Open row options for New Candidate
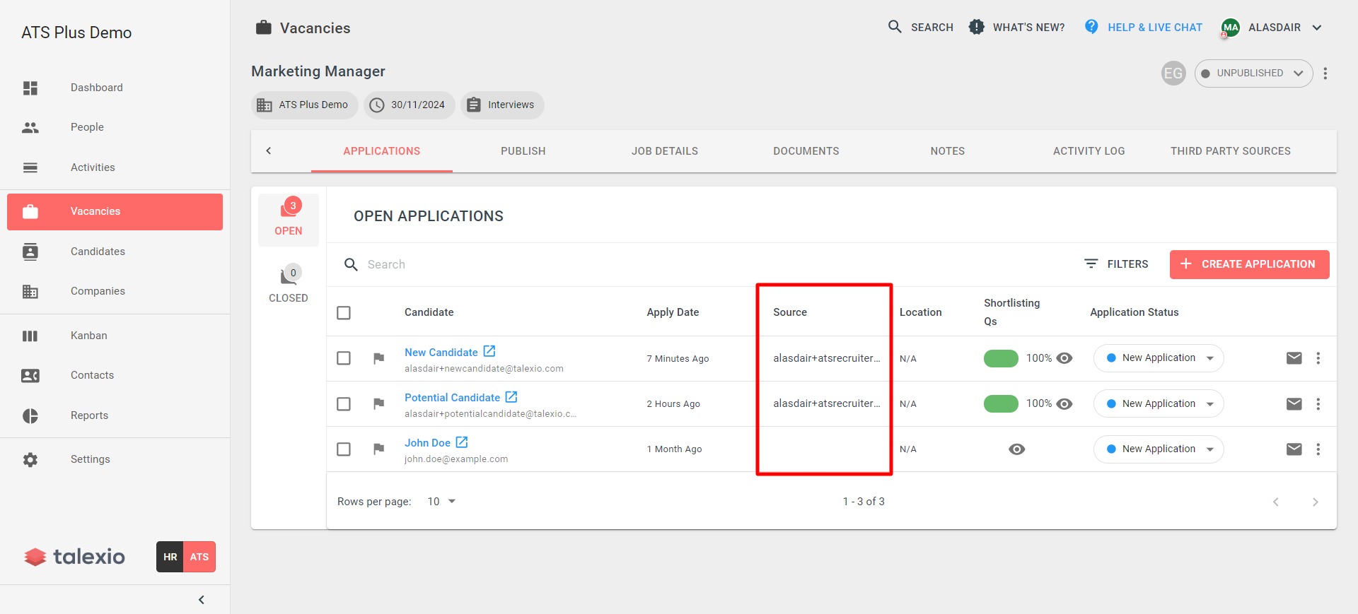This screenshot has width=1358, height=614. [1318, 358]
